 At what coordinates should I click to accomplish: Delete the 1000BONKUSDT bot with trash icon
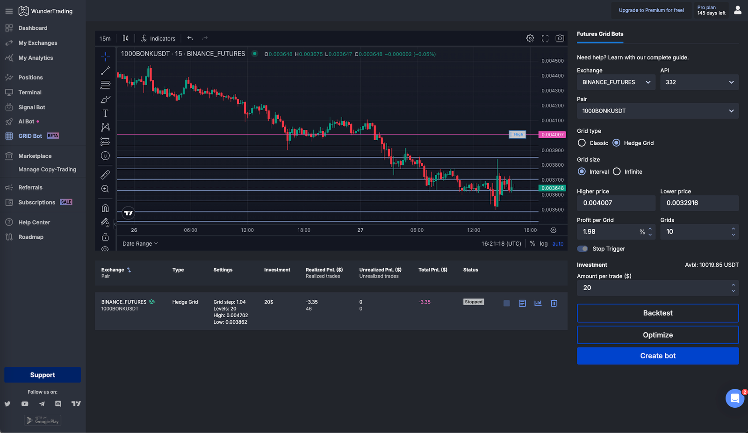pos(554,303)
